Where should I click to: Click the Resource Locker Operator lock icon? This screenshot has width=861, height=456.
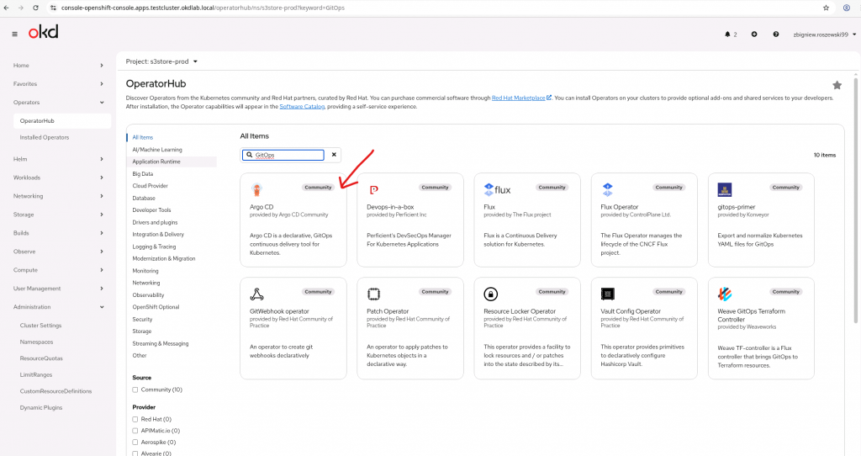click(x=491, y=294)
